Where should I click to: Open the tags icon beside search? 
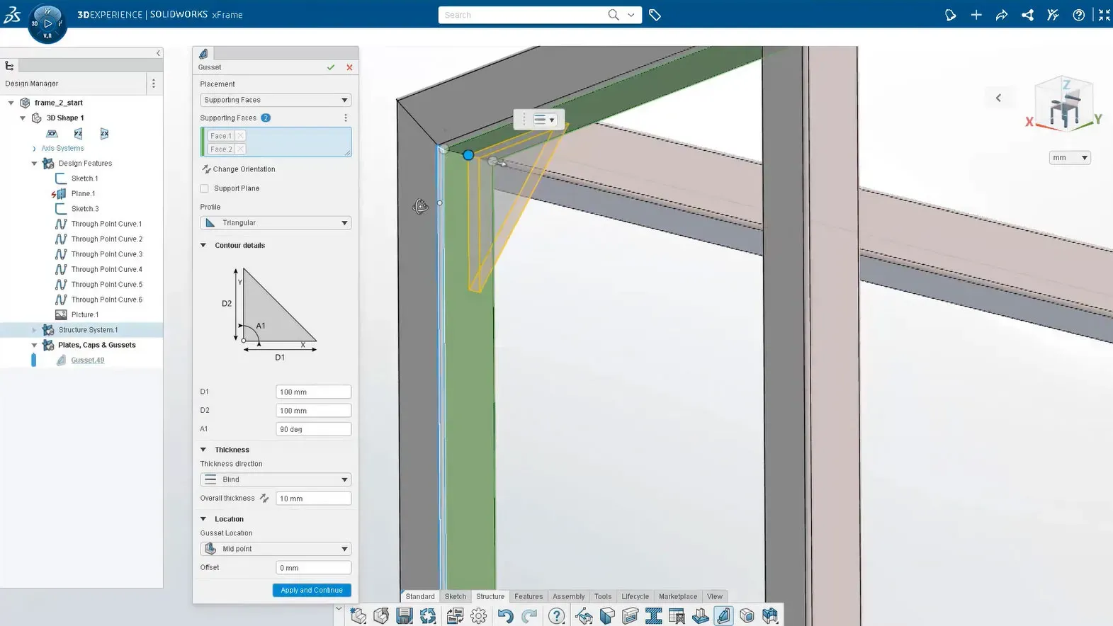[x=655, y=15]
